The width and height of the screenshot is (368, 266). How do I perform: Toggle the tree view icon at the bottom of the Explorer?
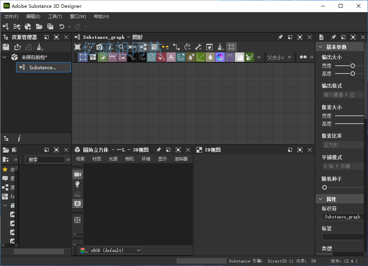click(x=6, y=138)
